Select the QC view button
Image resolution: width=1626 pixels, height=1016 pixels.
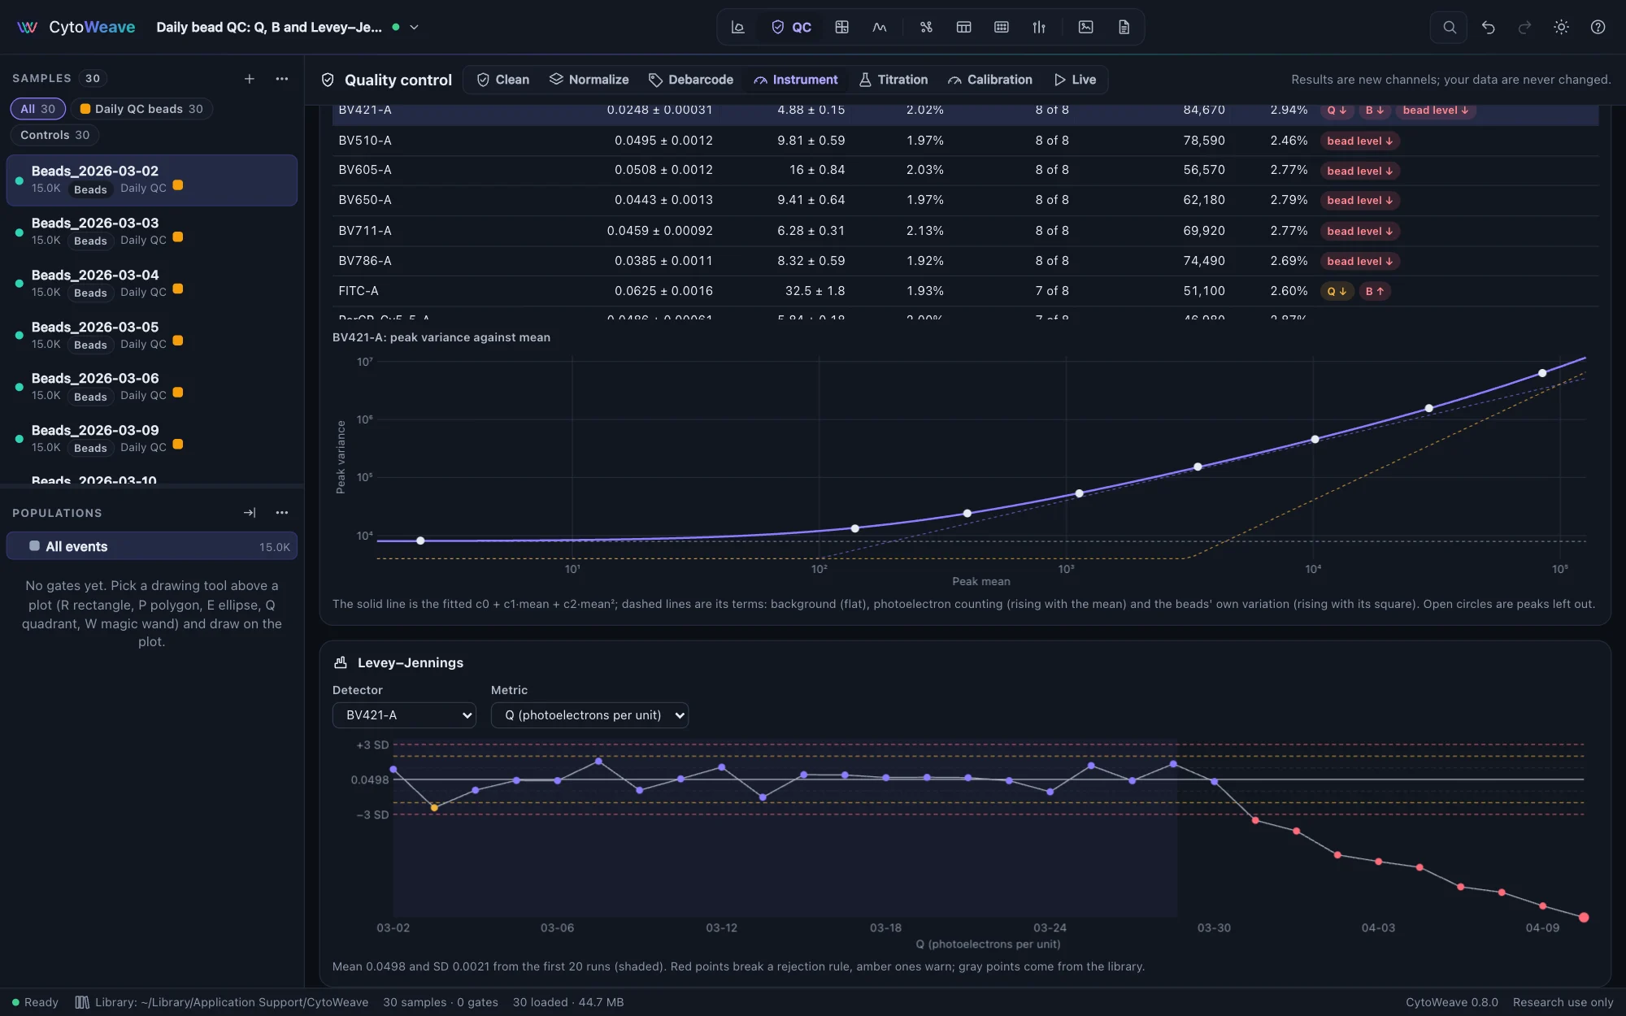click(791, 27)
